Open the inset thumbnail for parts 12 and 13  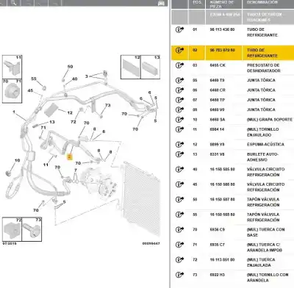[140, 67]
